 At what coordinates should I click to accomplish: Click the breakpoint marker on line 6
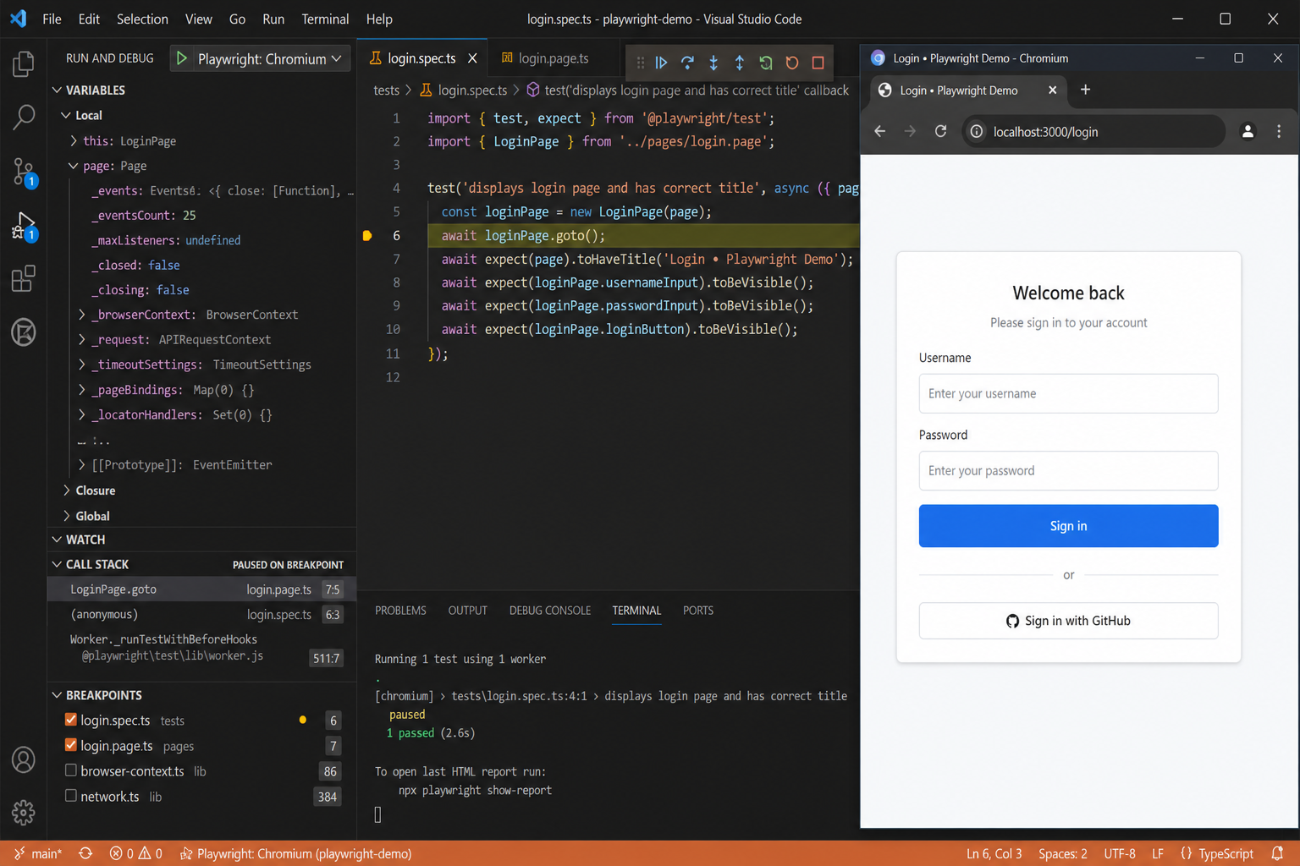point(367,236)
